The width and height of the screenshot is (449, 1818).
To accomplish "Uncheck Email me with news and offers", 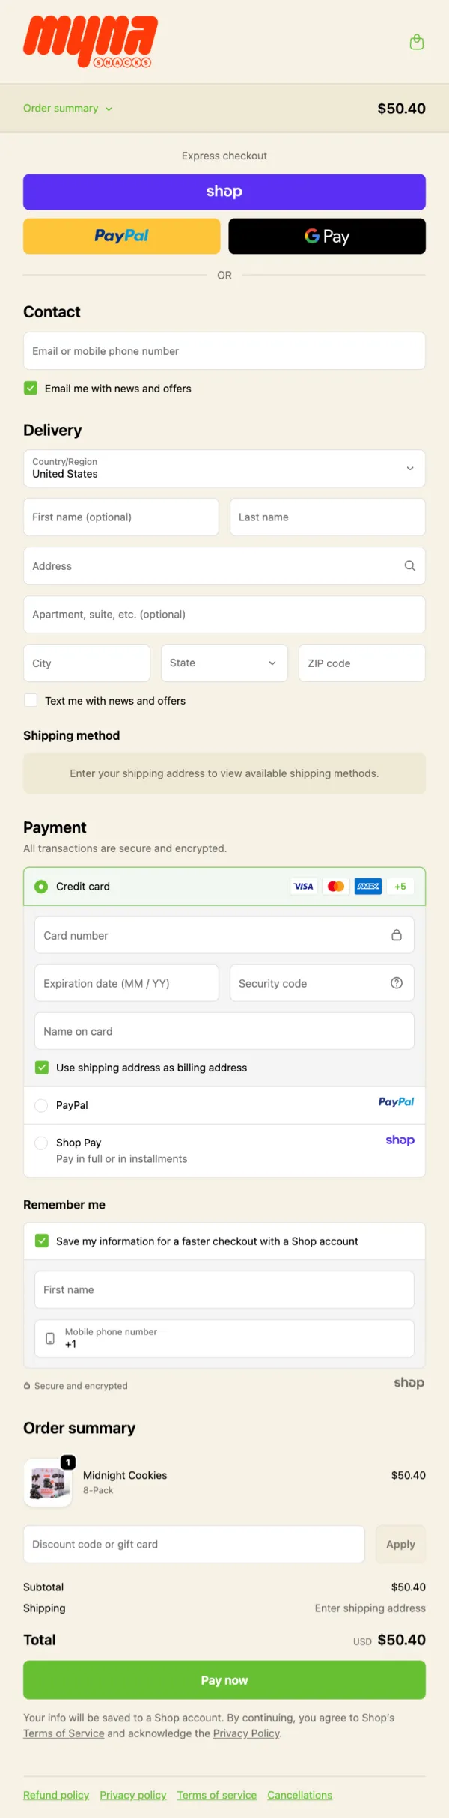I will [x=31, y=388].
